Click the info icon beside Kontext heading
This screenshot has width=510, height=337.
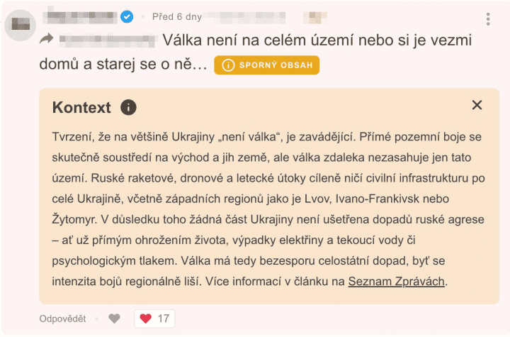(128, 107)
